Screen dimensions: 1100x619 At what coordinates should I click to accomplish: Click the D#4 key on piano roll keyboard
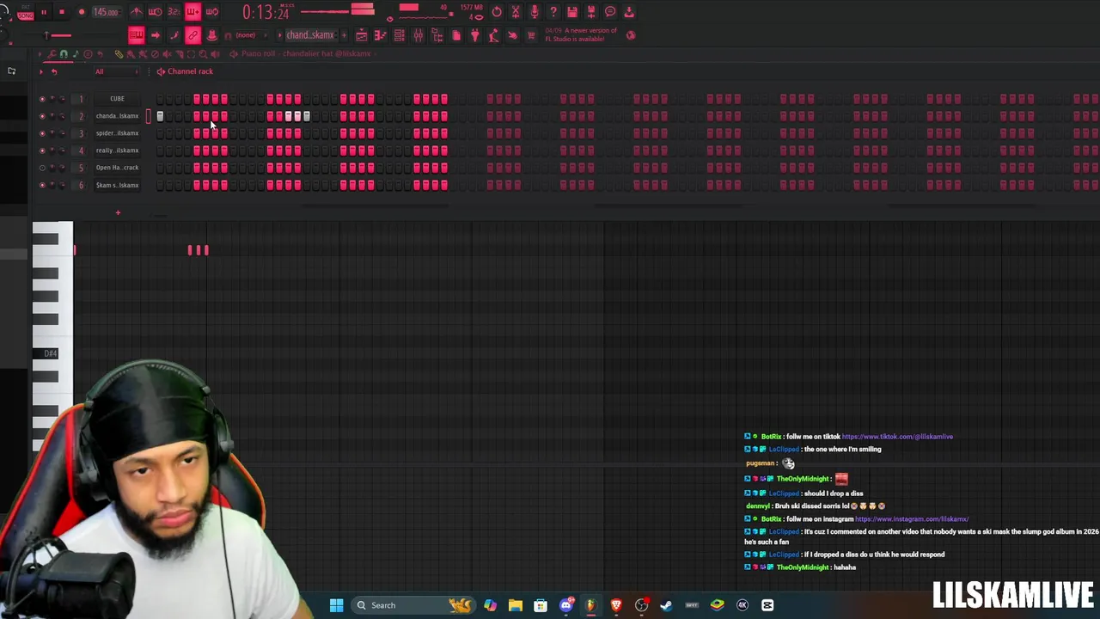[x=51, y=353]
